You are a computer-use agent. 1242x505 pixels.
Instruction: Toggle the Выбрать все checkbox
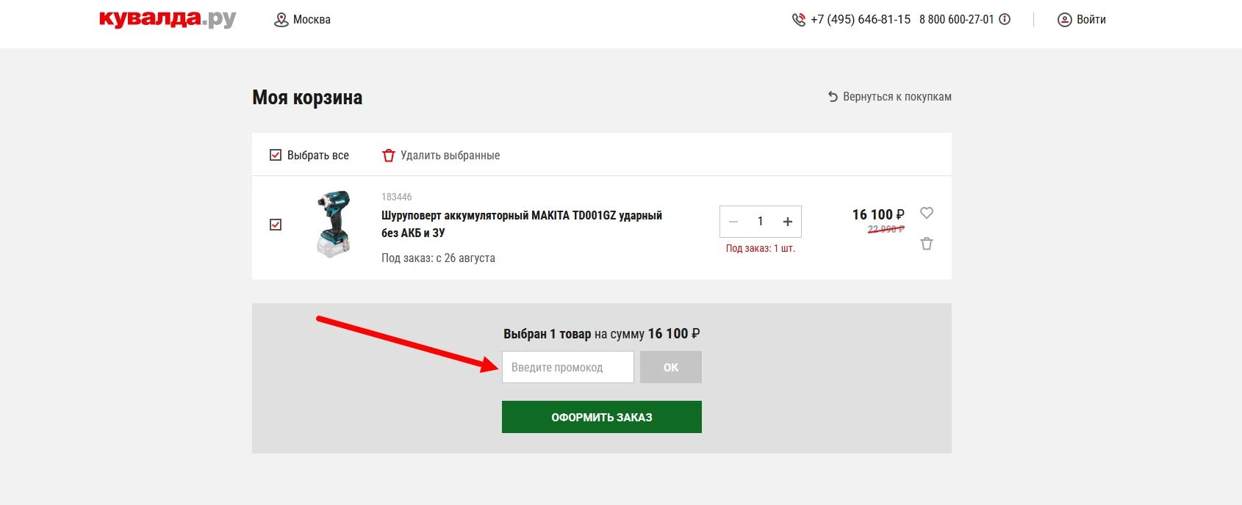[x=276, y=155]
